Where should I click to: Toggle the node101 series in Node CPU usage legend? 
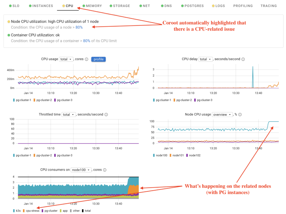[x=177, y=155]
